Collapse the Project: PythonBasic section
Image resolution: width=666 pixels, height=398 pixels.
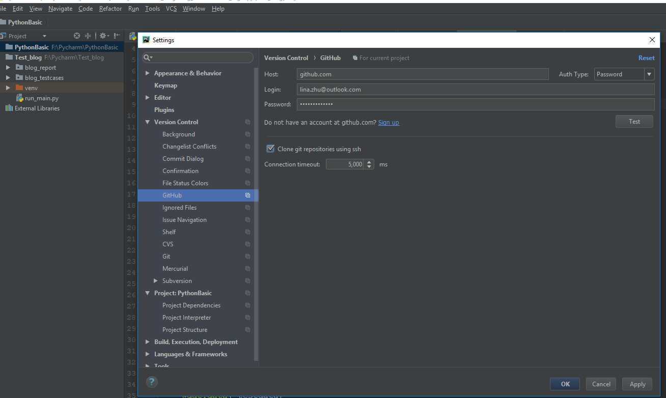[148, 293]
